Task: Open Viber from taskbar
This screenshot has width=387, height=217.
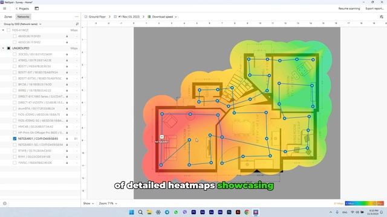Action: [185, 212]
